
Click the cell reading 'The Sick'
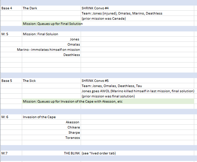click(51, 80)
